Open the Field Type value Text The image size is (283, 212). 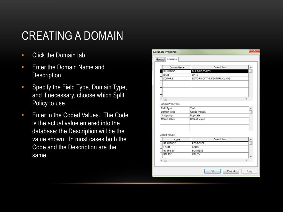coord(219,108)
